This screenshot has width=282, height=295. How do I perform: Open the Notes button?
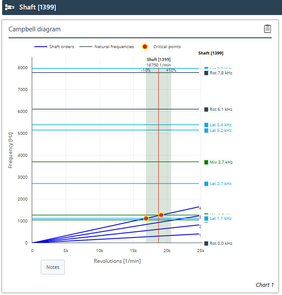pos(53,267)
